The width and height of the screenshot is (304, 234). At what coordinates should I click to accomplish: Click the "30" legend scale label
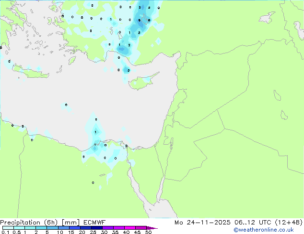pyautogui.click(x=104, y=232)
